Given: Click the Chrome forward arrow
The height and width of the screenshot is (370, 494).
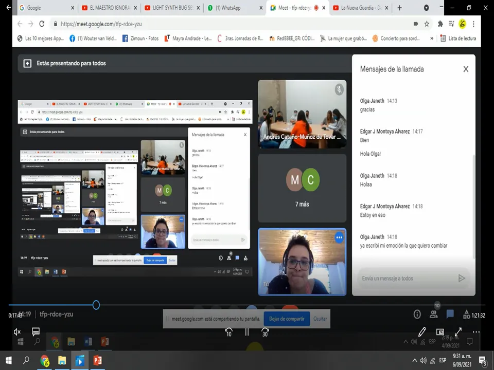Looking at the screenshot, I should pos(31,24).
